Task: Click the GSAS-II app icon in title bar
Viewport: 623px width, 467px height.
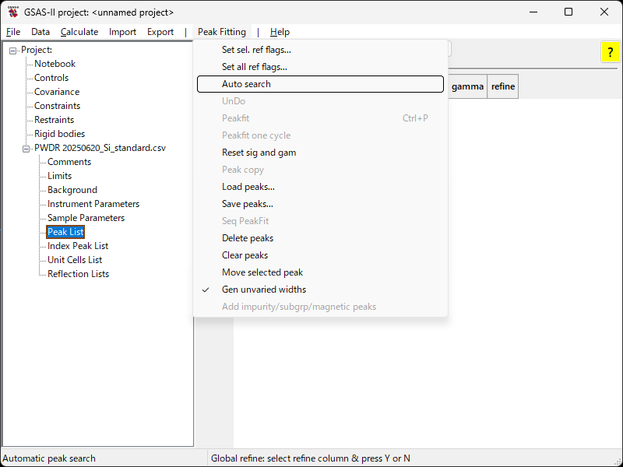Action: 13,12
